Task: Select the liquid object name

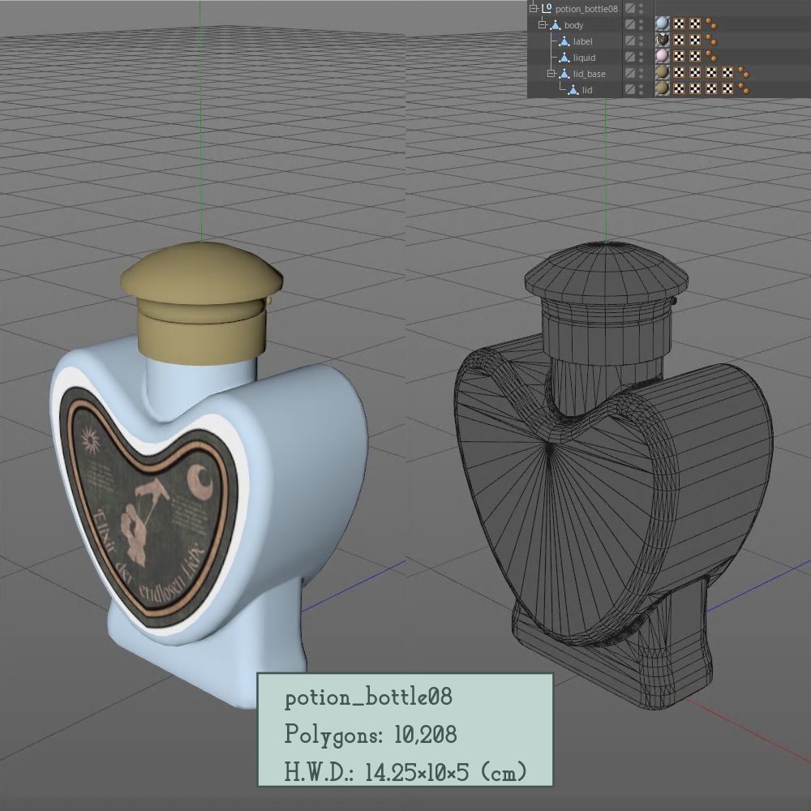Action: click(x=584, y=58)
